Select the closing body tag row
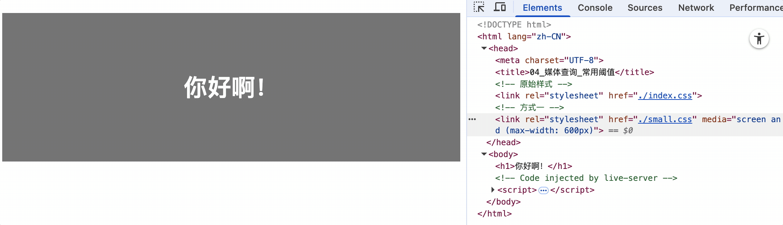This screenshot has height=225, width=783. point(503,202)
